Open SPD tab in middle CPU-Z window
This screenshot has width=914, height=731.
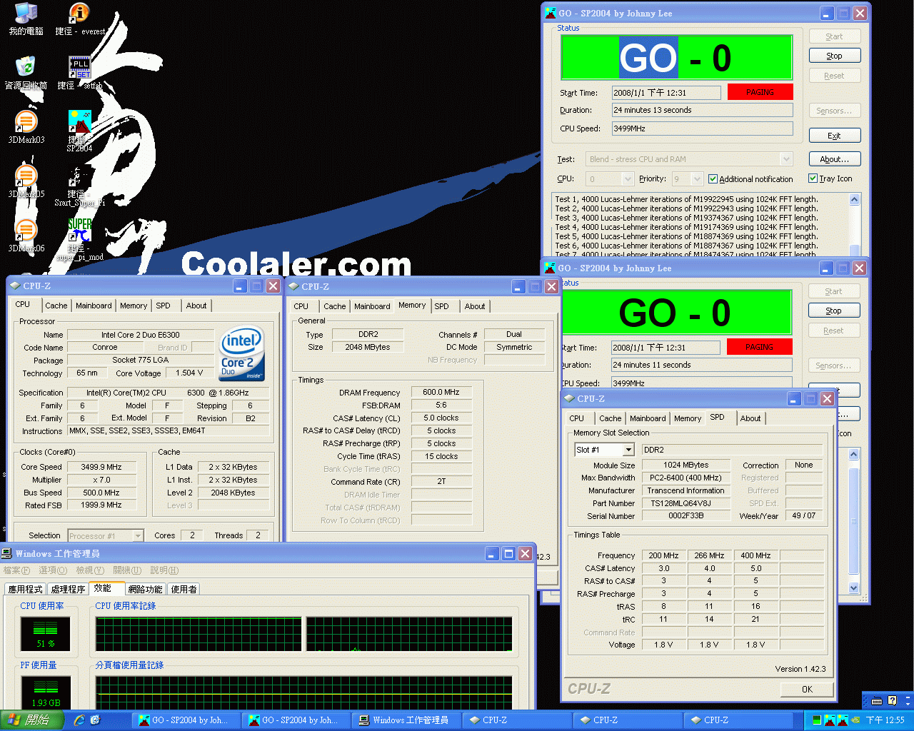442,306
